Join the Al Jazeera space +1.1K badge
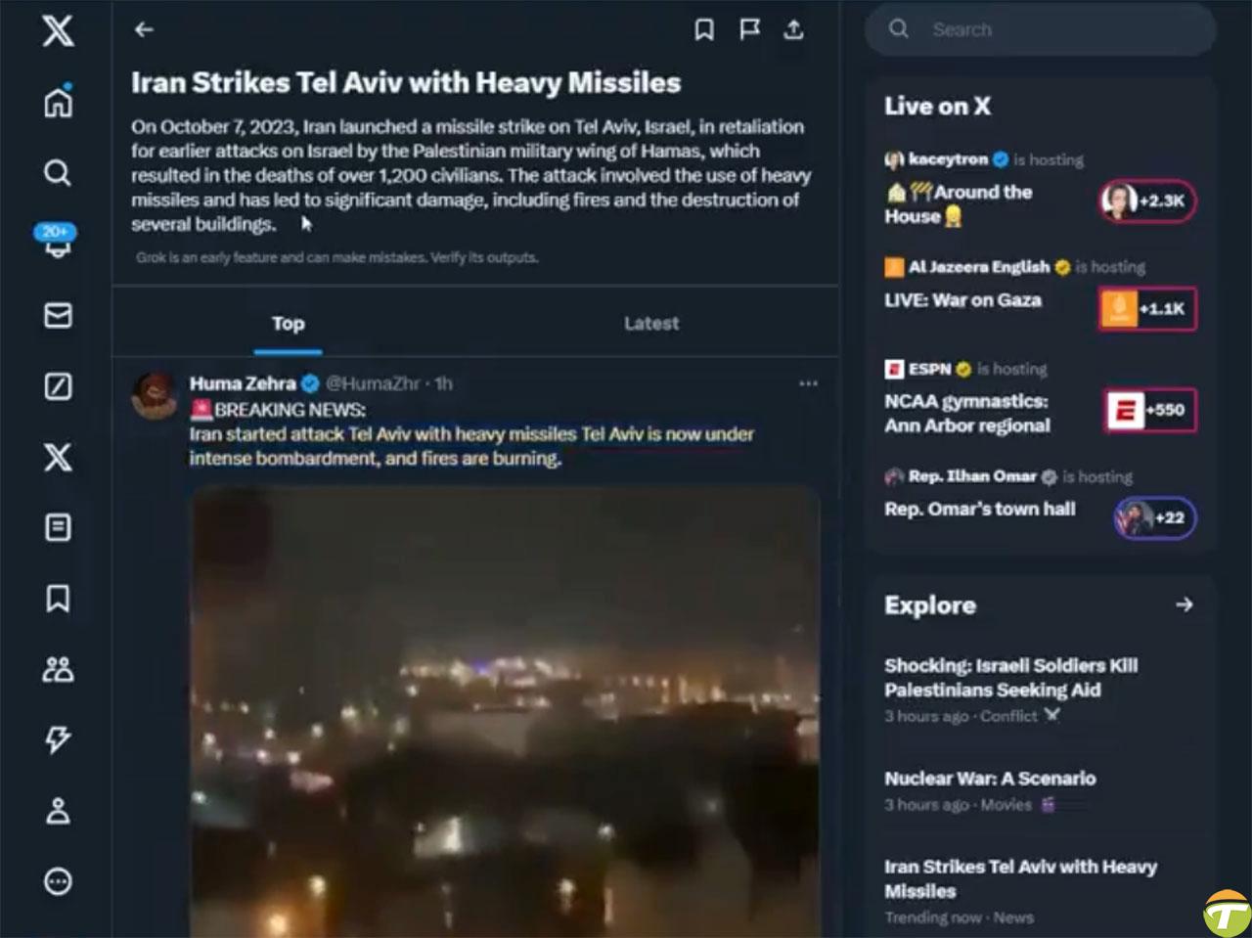Screen dimensions: 1252x938 [1147, 309]
